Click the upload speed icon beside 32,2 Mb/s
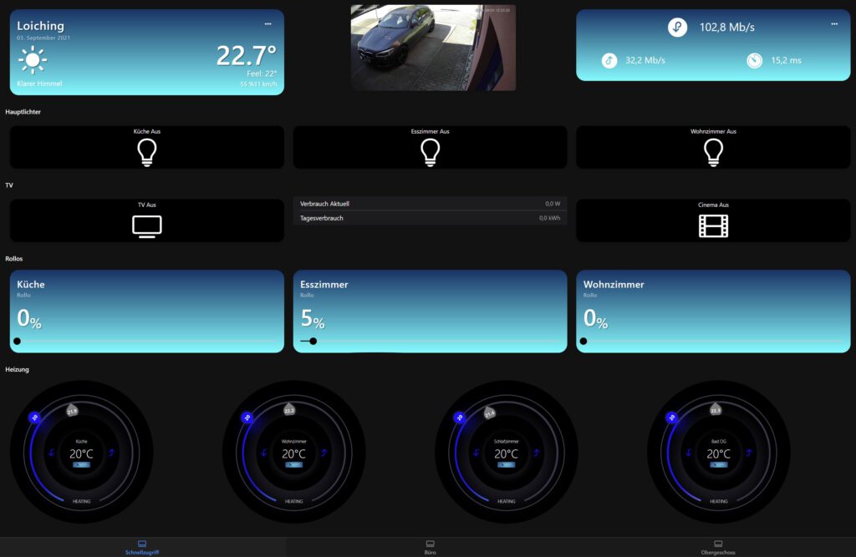856x557 pixels. click(609, 61)
